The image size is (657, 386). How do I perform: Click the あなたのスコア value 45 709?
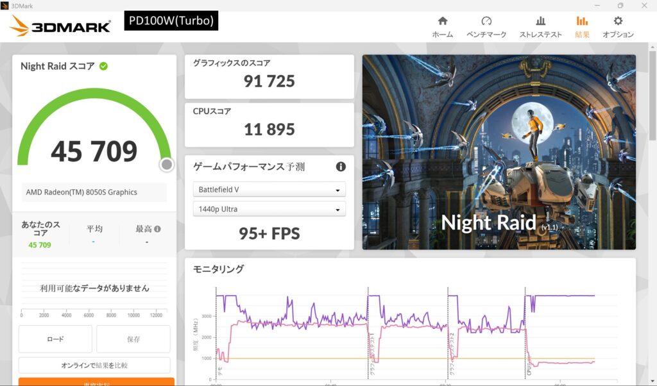pos(40,245)
